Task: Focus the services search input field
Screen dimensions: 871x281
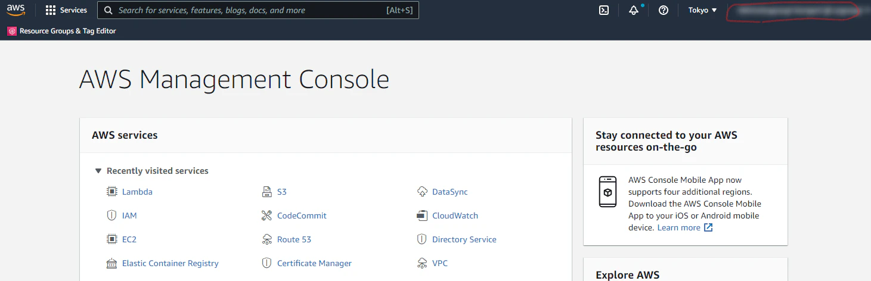Action: pos(258,10)
